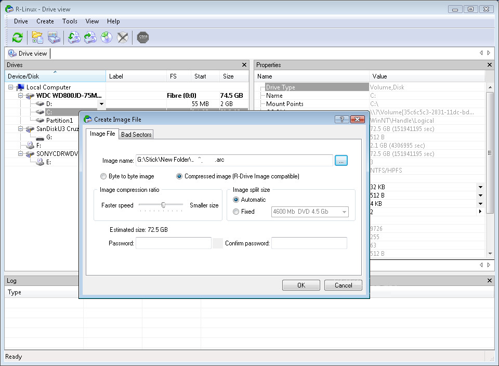Click the Start column header in Drives
The image size is (499, 366).
click(x=205, y=76)
